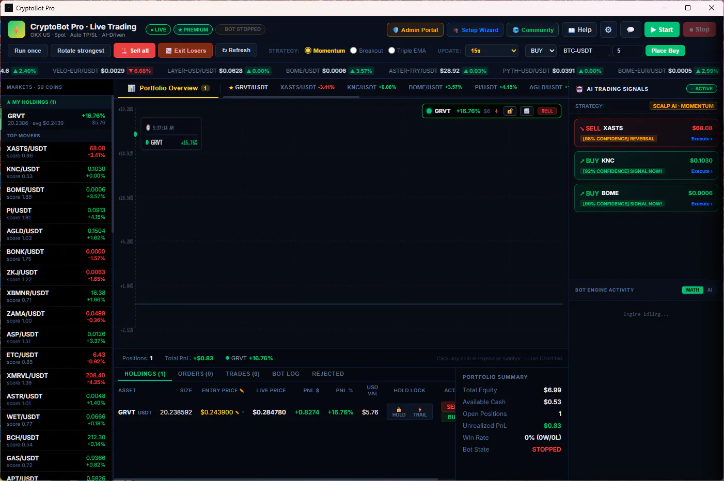The image size is (724, 481).
Task: Open the BUY order side dropdown
Action: click(x=541, y=51)
